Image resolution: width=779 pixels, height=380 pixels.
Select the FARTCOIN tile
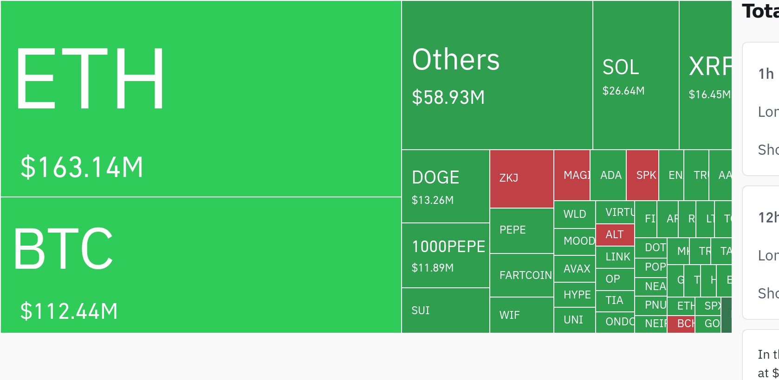522,275
